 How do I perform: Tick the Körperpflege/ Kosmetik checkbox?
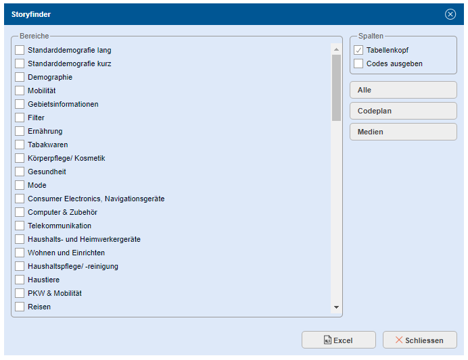pyautogui.click(x=20, y=158)
